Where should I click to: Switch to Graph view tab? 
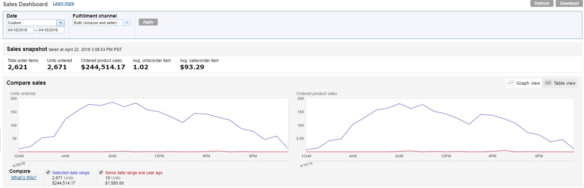[x=523, y=83]
